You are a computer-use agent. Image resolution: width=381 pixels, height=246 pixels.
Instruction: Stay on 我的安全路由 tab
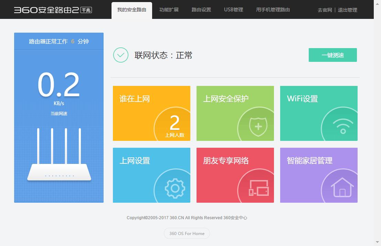coord(132,10)
